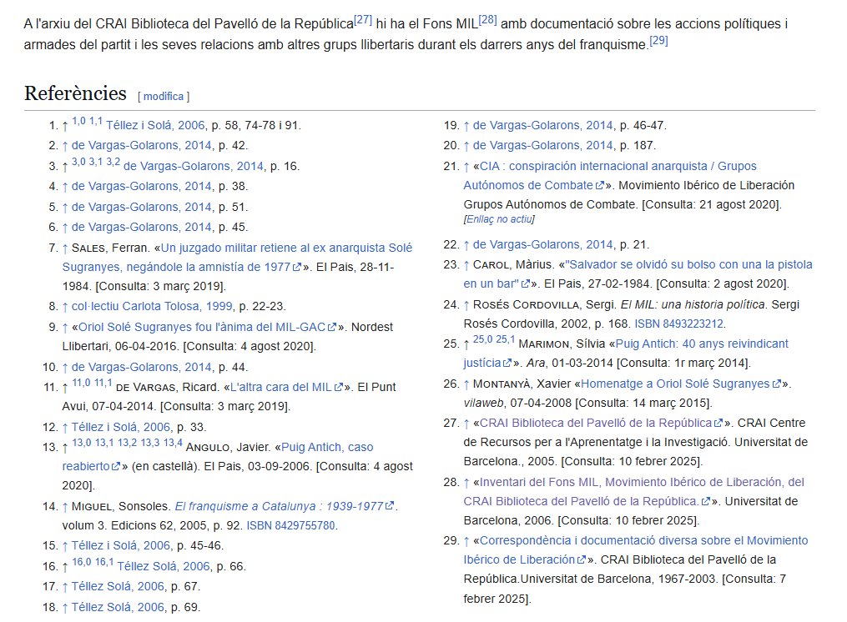Click the up-arrow backlink of reference 14
847x622 pixels.
pyautogui.click(x=65, y=507)
